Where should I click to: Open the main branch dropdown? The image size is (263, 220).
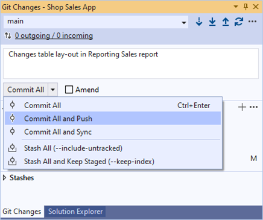96,22
